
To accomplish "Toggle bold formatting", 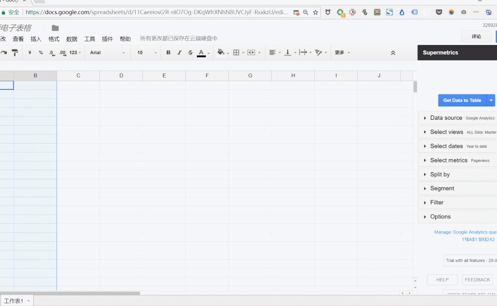I will click(x=168, y=52).
